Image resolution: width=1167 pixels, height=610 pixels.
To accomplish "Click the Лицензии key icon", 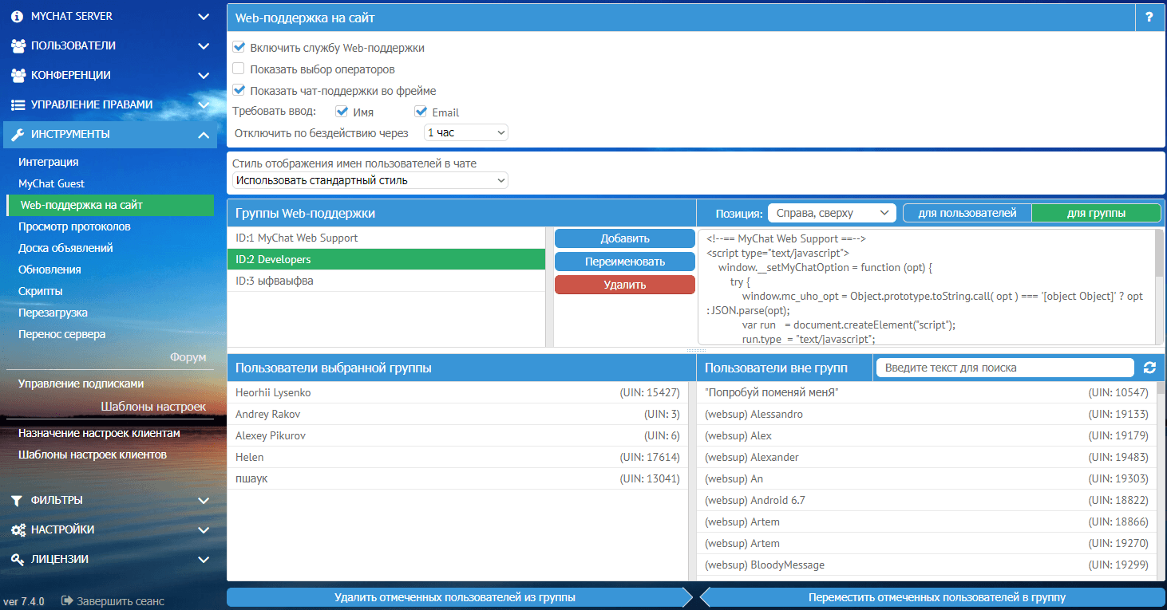I will coord(18,560).
